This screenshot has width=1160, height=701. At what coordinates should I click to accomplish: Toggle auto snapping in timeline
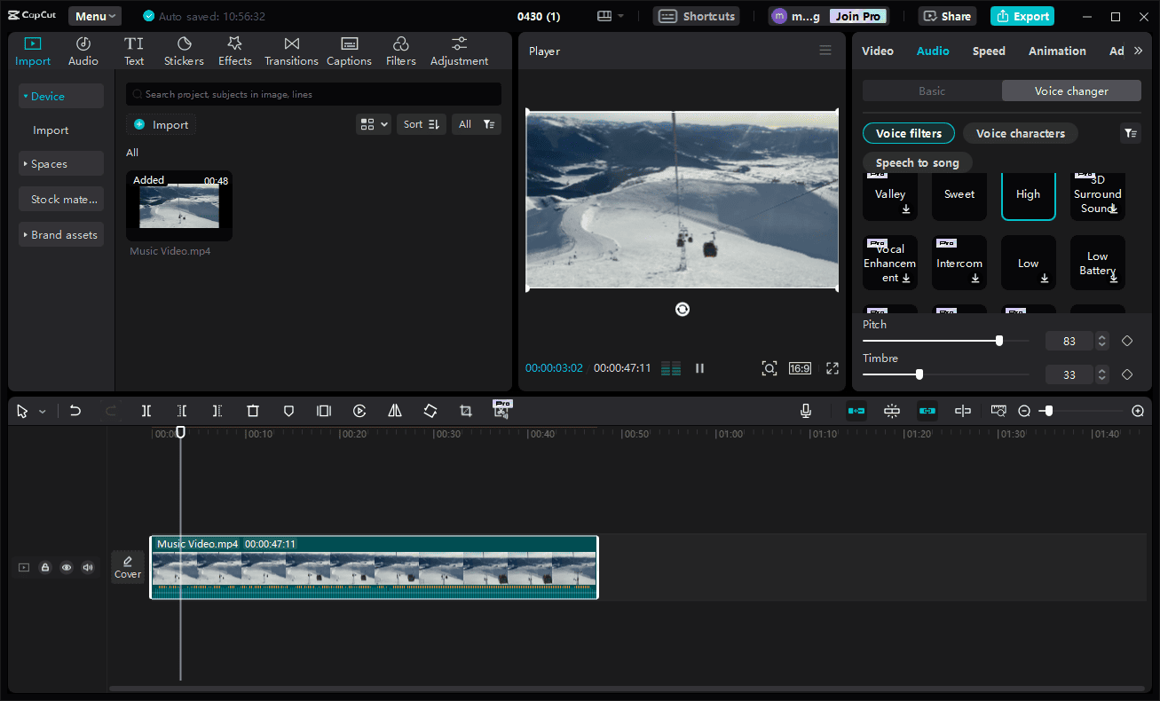[892, 411]
